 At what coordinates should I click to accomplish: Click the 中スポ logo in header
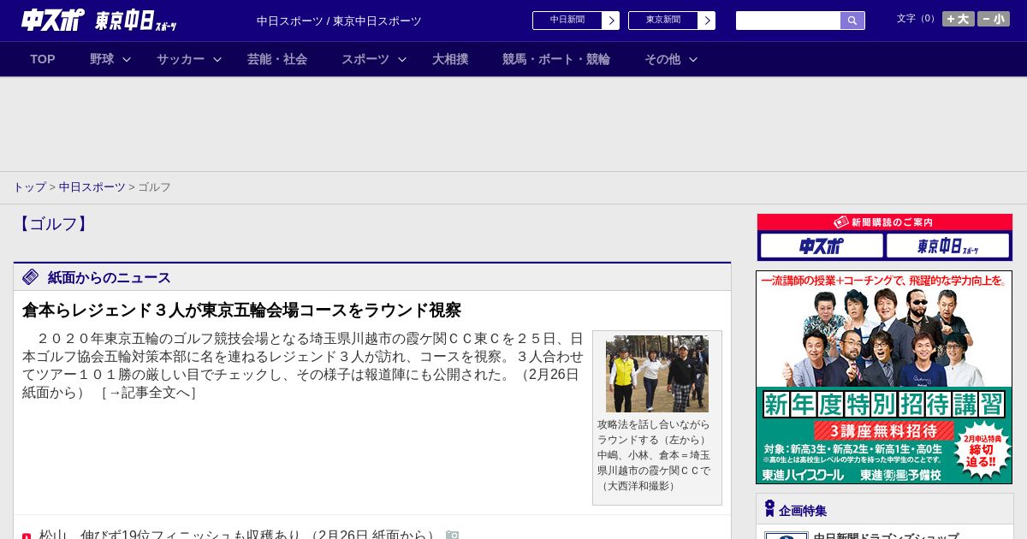[x=53, y=21]
